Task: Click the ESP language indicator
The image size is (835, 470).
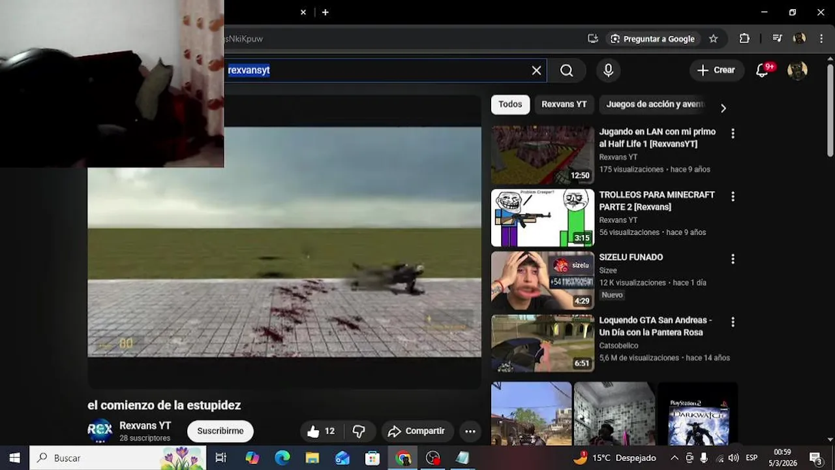Action: click(751, 458)
